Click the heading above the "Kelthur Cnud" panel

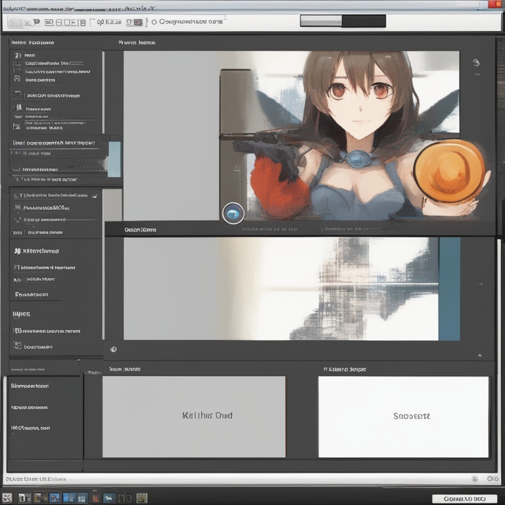click(125, 369)
